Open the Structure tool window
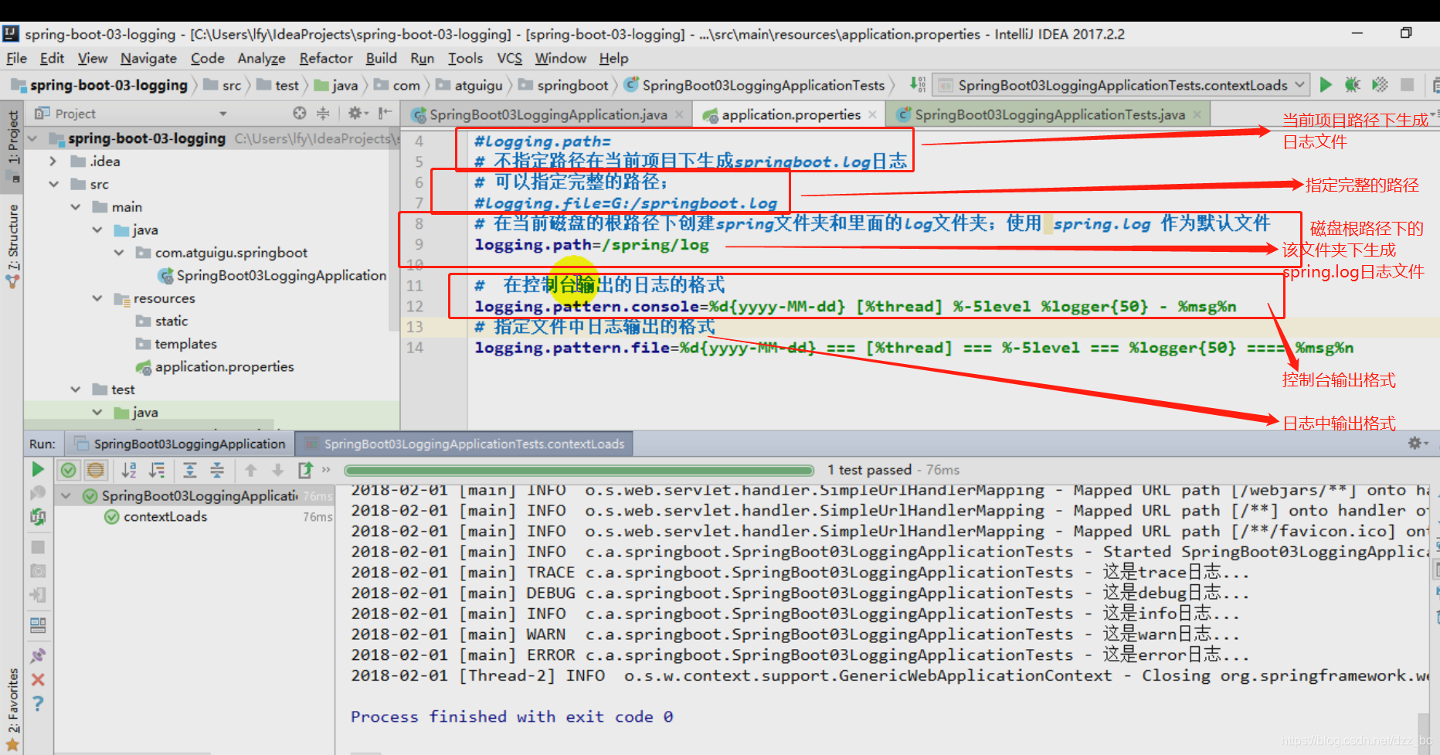The width and height of the screenshot is (1440, 755). (12, 246)
